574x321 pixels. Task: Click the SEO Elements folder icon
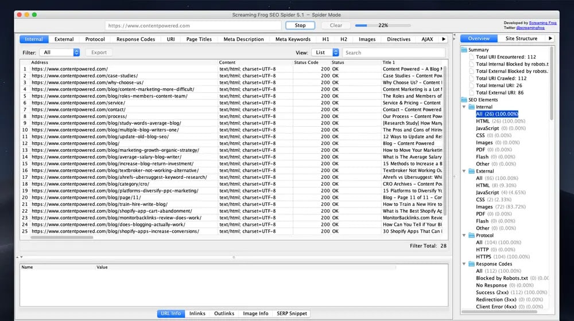pos(464,100)
